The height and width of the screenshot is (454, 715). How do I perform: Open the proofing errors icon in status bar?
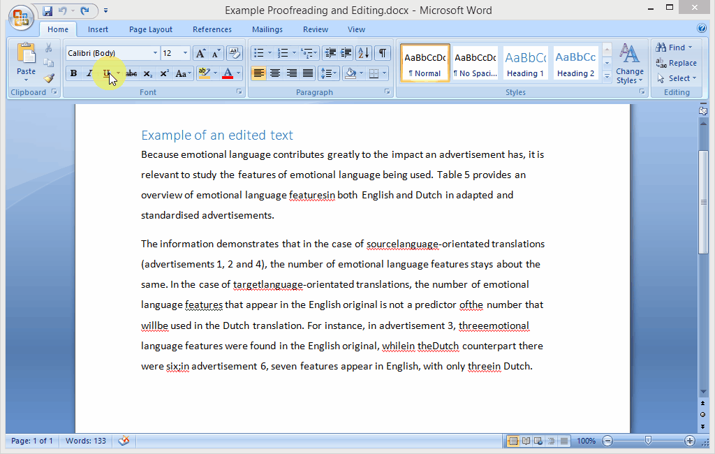(124, 441)
